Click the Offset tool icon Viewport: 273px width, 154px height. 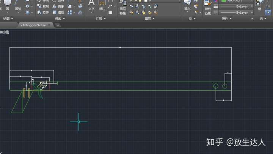[80, 13]
